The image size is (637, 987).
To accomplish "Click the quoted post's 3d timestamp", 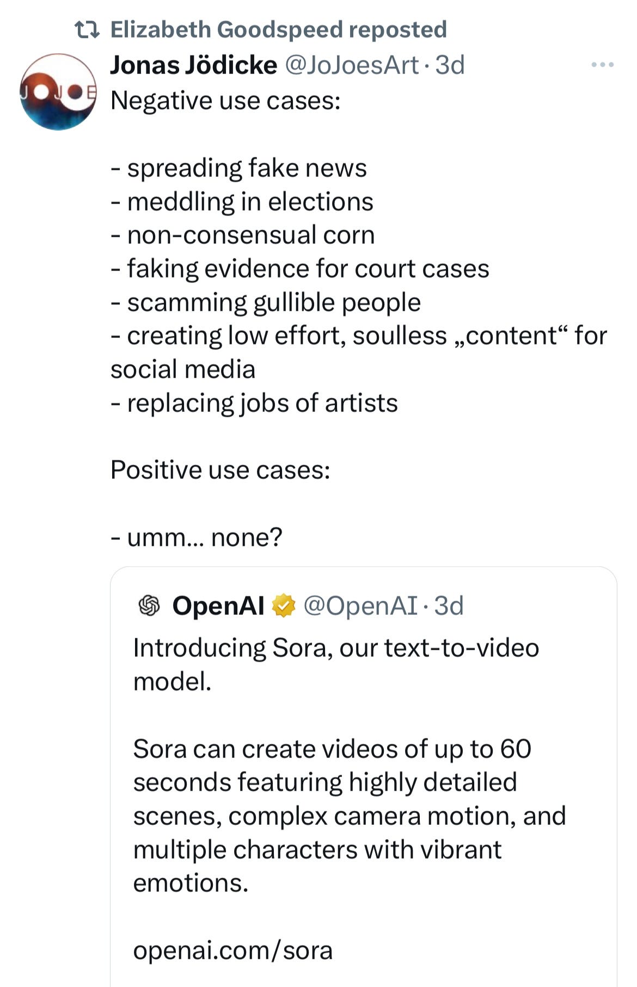I will [449, 606].
